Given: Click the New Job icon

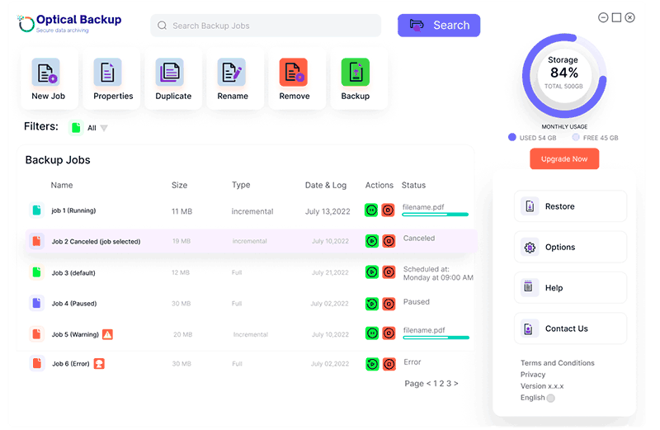Looking at the screenshot, I should tap(45, 73).
